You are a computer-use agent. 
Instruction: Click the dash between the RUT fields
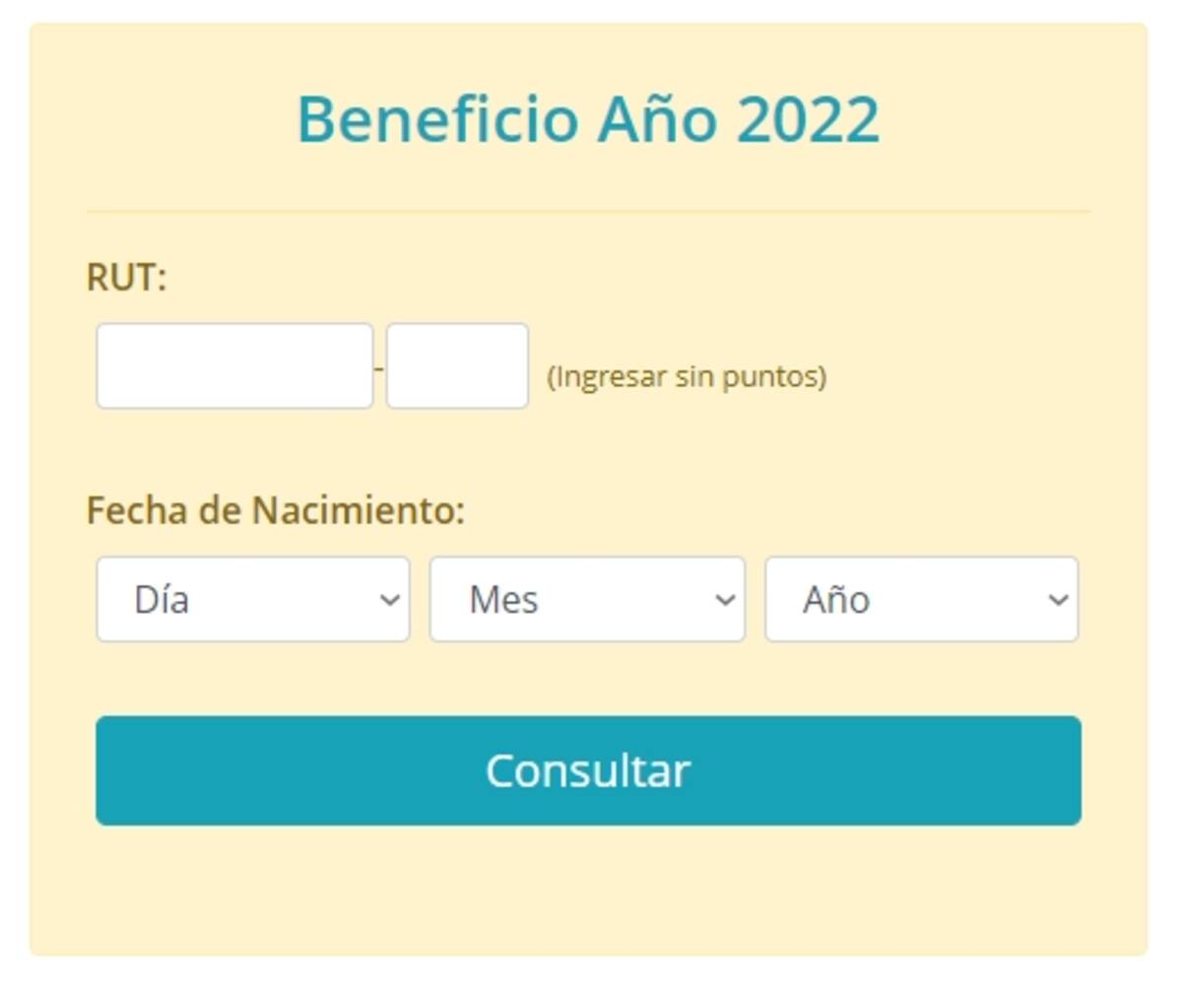click(379, 368)
